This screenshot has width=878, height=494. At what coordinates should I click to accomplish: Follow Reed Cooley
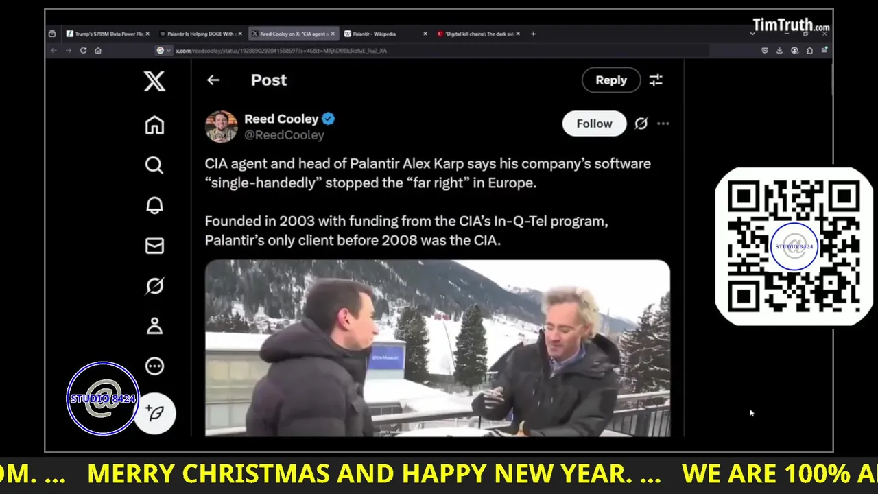(x=594, y=123)
